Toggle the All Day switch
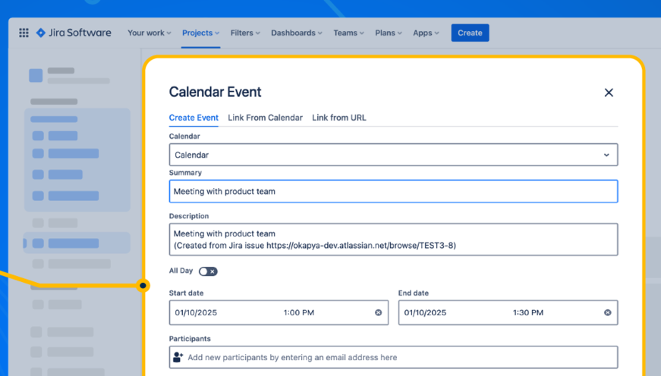Image resolution: width=661 pixels, height=376 pixels. point(208,271)
